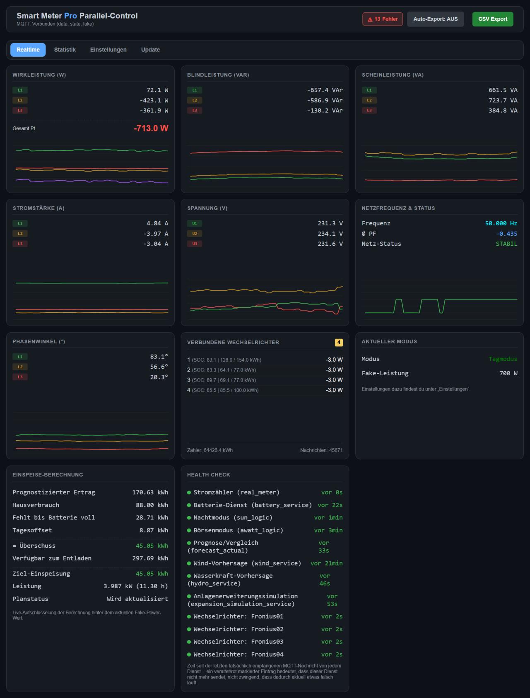The width and height of the screenshot is (530, 698).
Task: Click the L2 badge in Scheinleistung panel
Action: click(369, 100)
